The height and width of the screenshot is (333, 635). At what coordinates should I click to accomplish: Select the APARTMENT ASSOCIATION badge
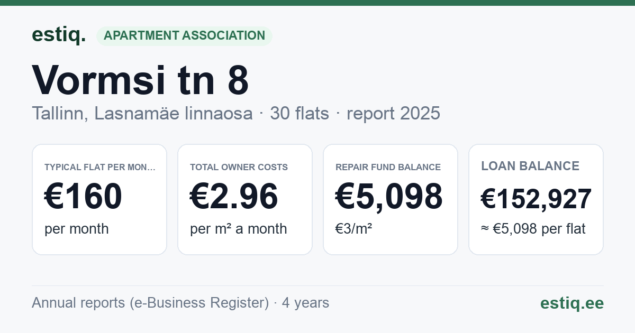point(184,35)
